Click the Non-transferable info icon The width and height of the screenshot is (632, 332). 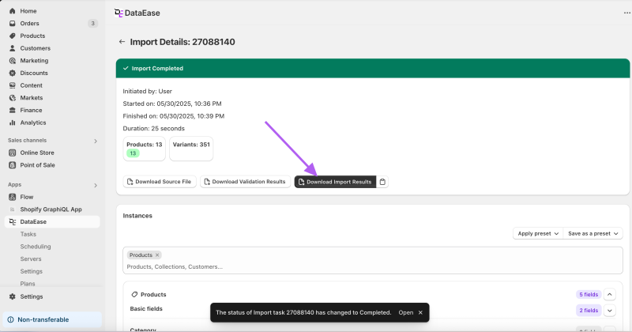coord(10,319)
